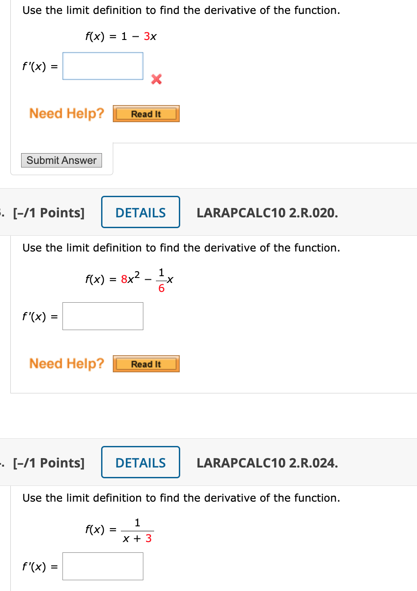Open the Read It help for problem 2.R.020

(146, 364)
